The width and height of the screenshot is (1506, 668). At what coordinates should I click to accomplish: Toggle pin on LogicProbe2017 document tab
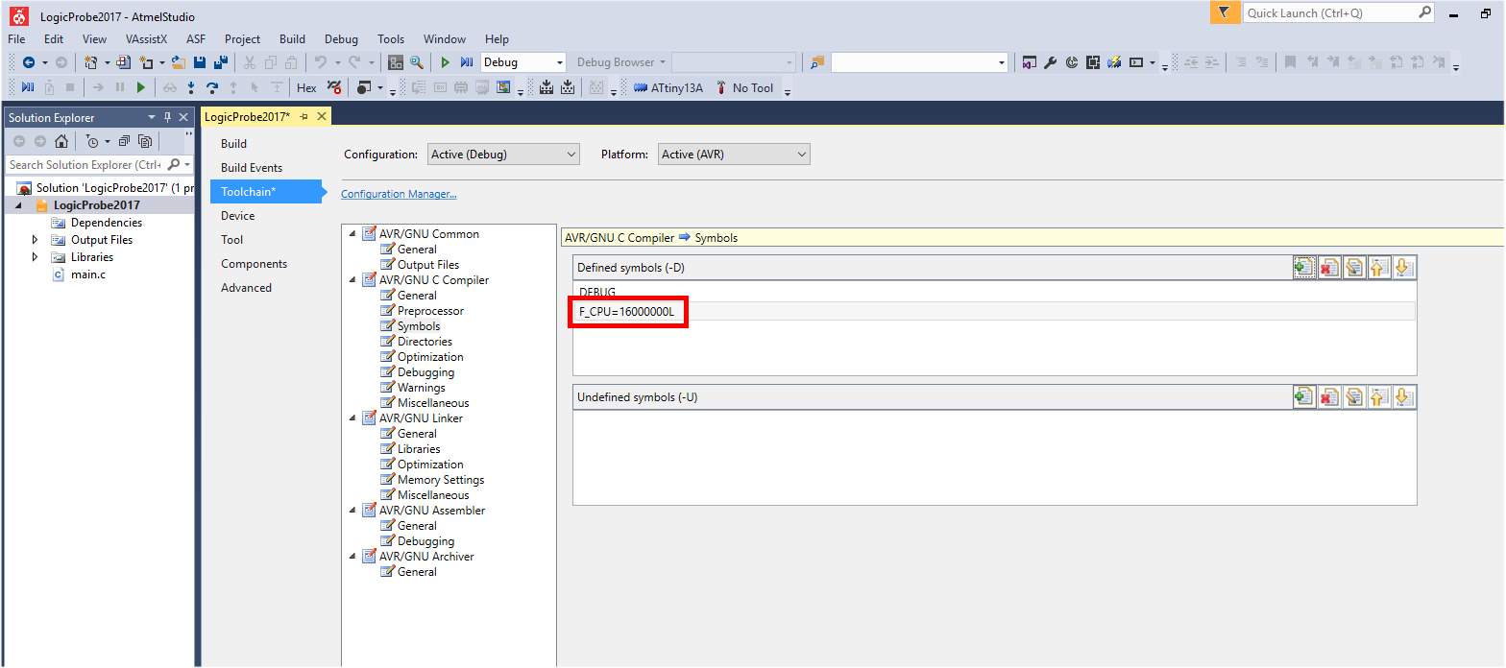[304, 116]
